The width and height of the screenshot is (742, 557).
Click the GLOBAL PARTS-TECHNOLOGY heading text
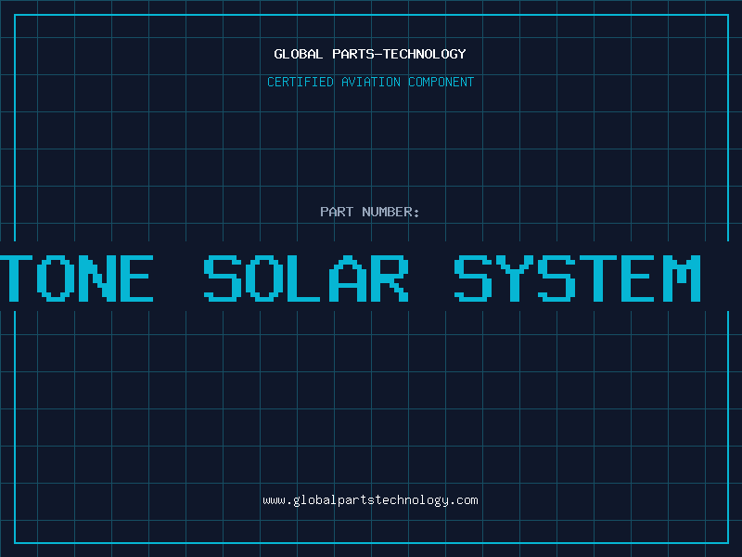click(x=370, y=54)
